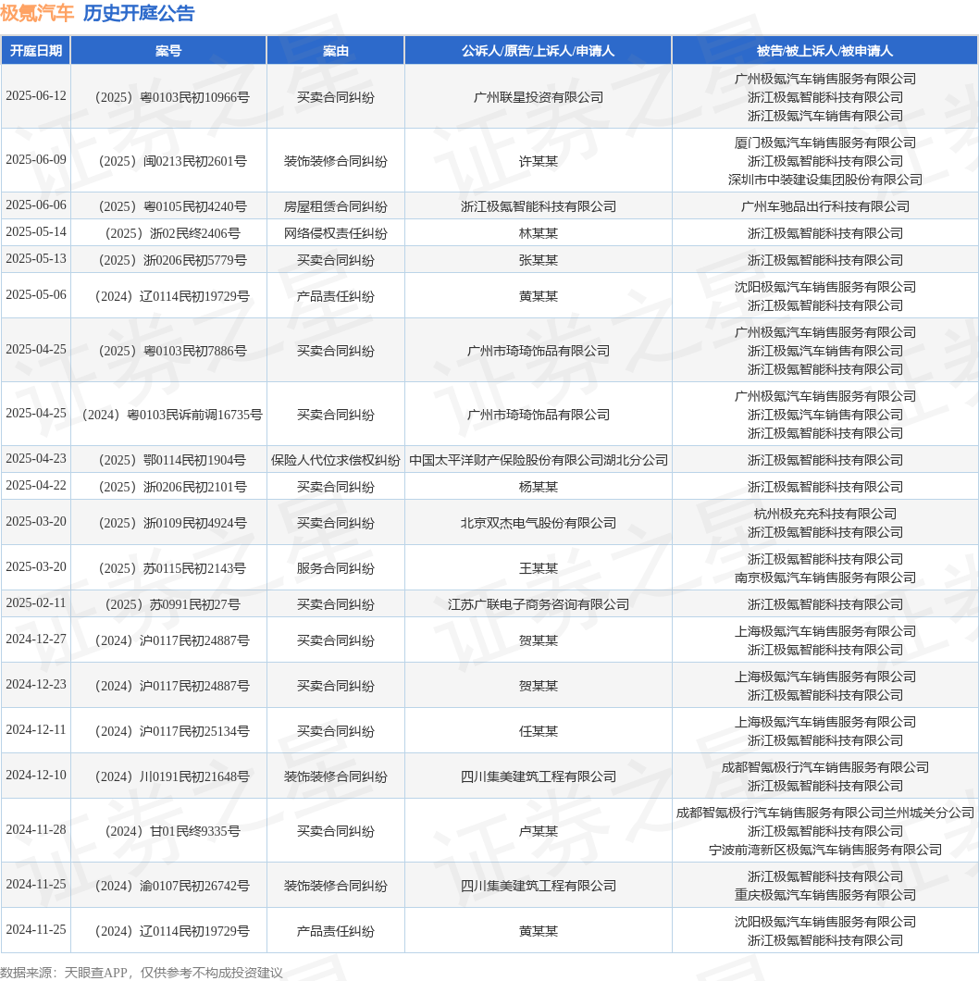The height and width of the screenshot is (981, 979).
Task: Click case number 浙0206民初2101号
Action: pyautogui.click(x=194, y=487)
